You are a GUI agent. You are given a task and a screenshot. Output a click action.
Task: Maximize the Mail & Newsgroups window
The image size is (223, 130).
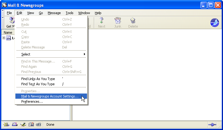[211, 5]
